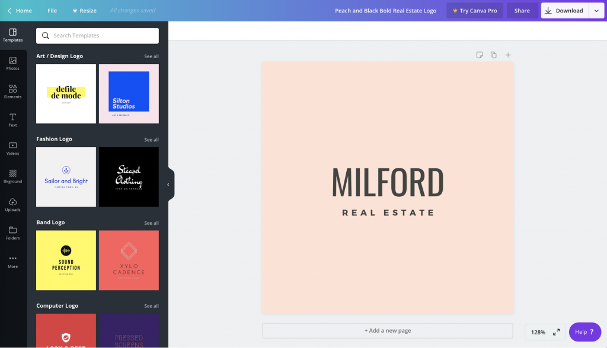Click the Art / Design Logo heading
This screenshot has height=348, width=607.
60,56
